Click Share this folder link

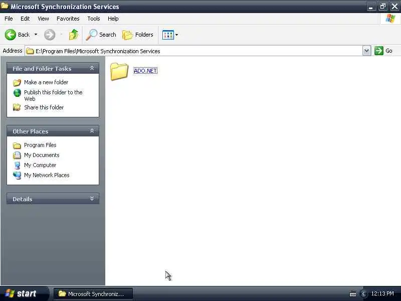44,107
